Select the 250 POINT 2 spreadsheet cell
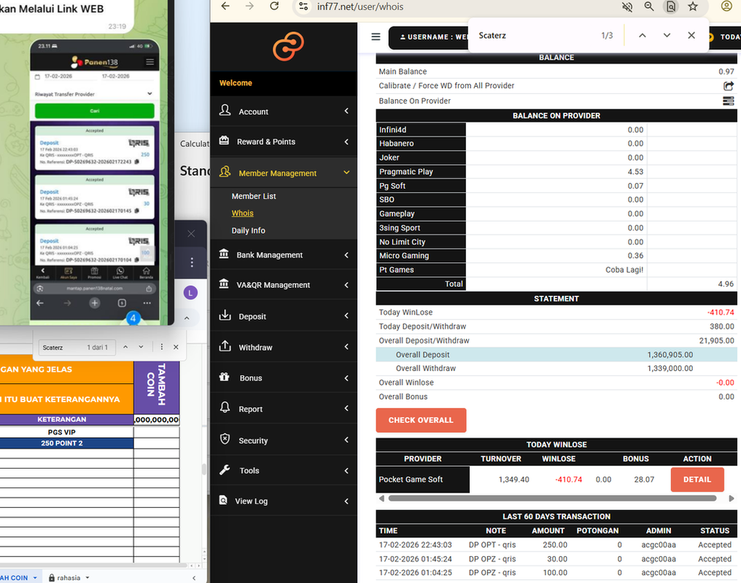This screenshot has height=583, width=741. 66,443
